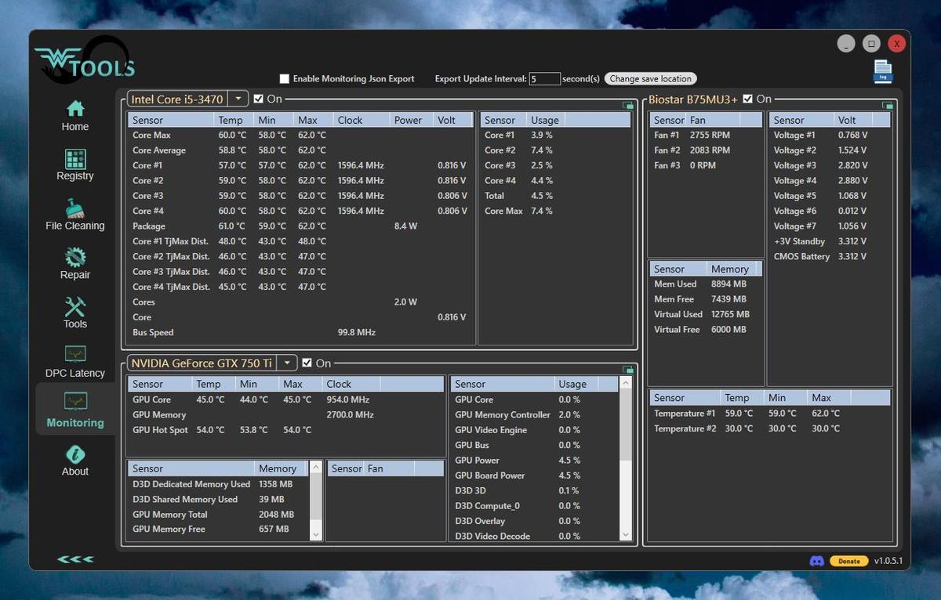Screen dimensions: 941x600
Task: Select the Repair label in sidebar
Action: pos(75,275)
